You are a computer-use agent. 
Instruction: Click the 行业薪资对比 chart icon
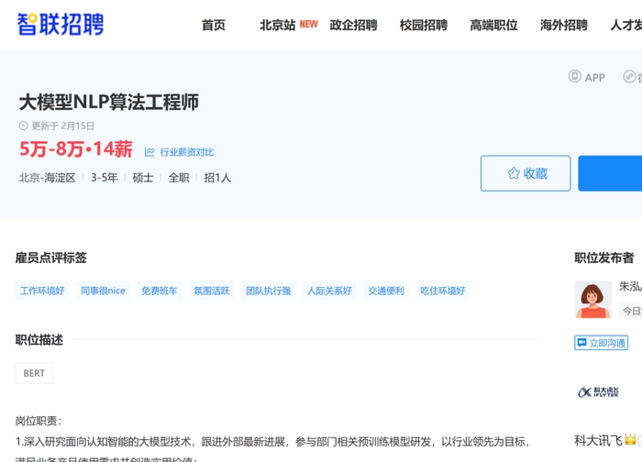[149, 152]
